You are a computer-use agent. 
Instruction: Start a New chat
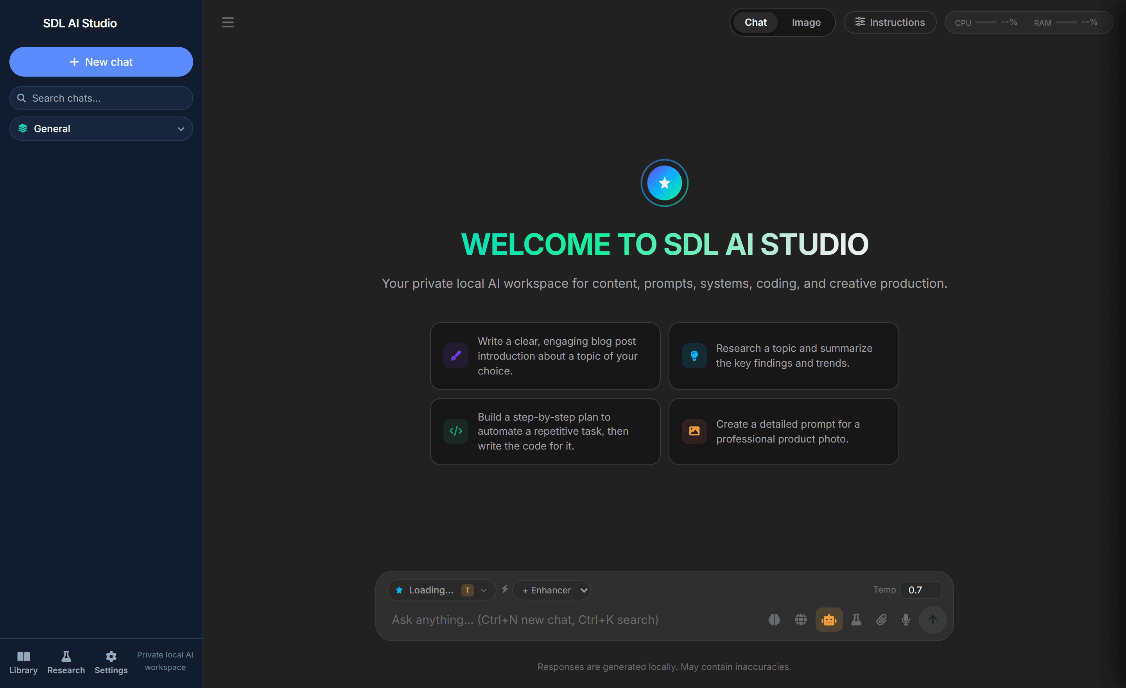click(x=101, y=62)
